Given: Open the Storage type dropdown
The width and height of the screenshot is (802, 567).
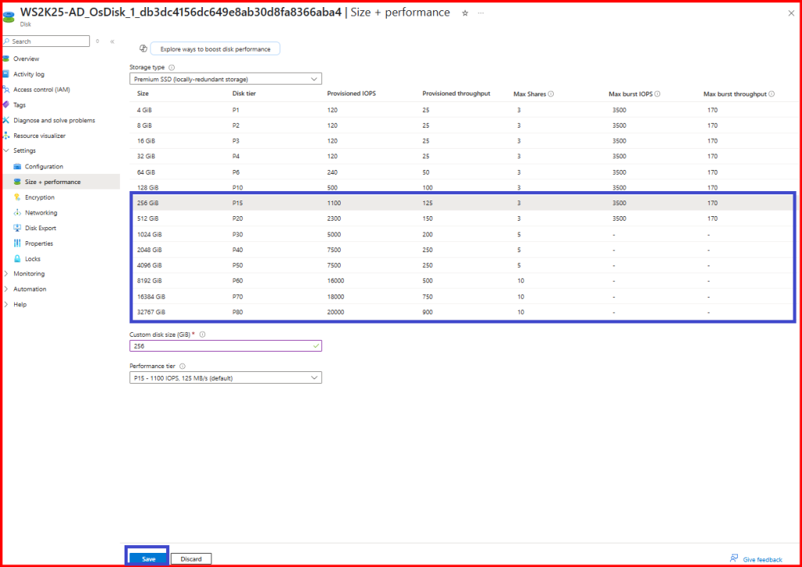Looking at the screenshot, I should pos(225,79).
